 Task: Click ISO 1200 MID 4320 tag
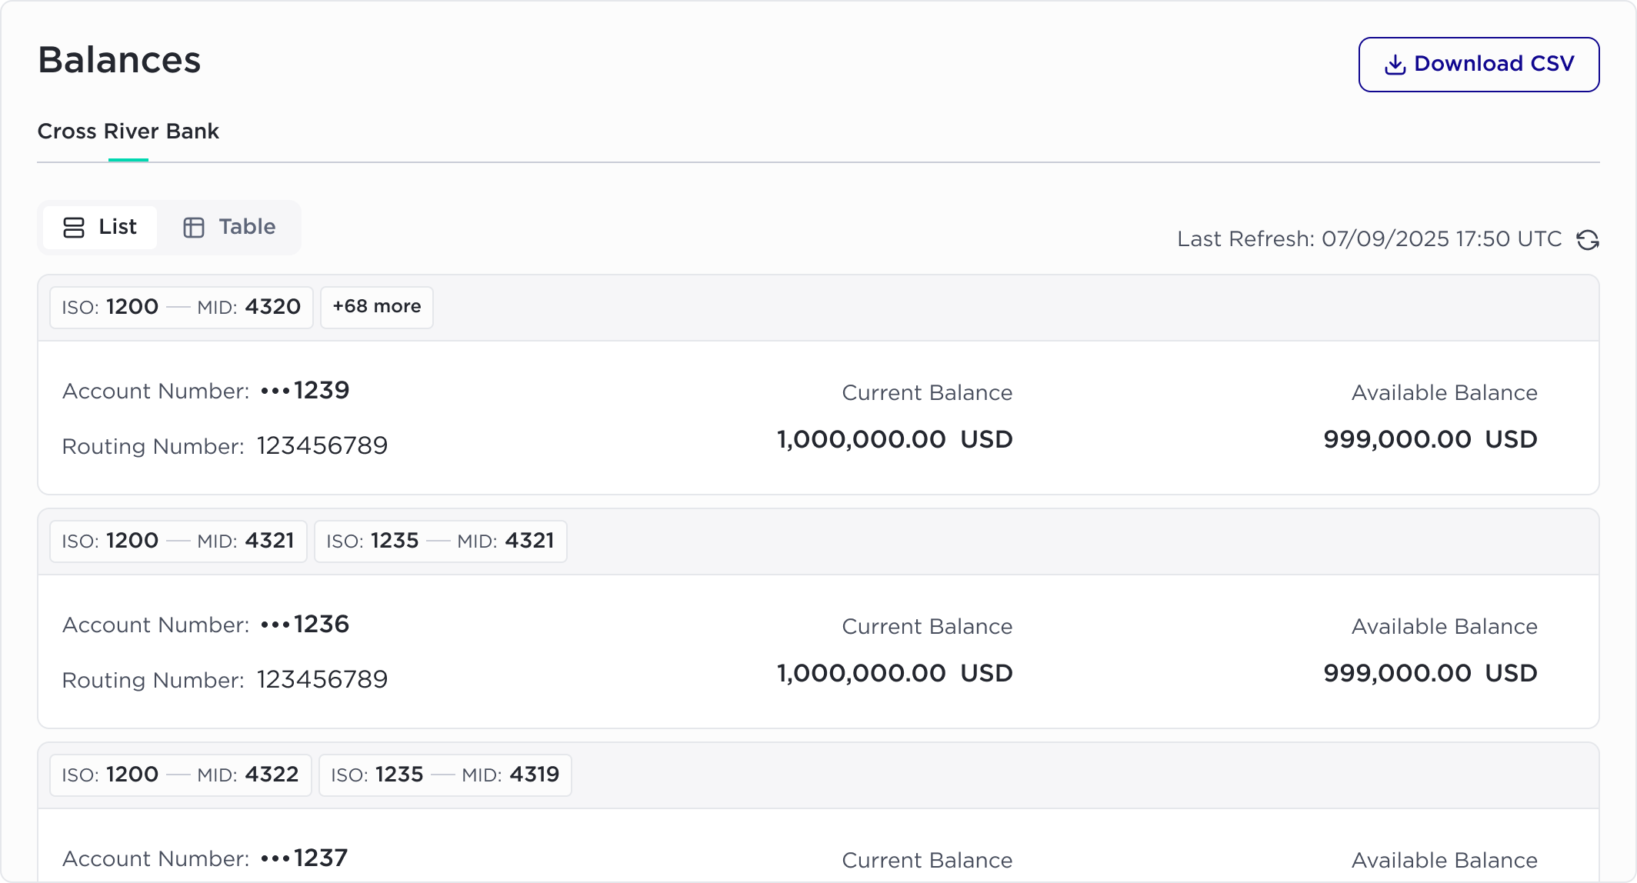click(182, 307)
